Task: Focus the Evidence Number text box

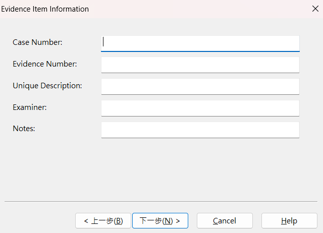Action: pyautogui.click(x=200, y=65)
